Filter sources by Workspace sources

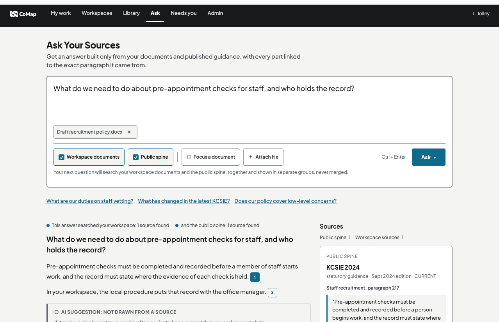tap(379, 238)
